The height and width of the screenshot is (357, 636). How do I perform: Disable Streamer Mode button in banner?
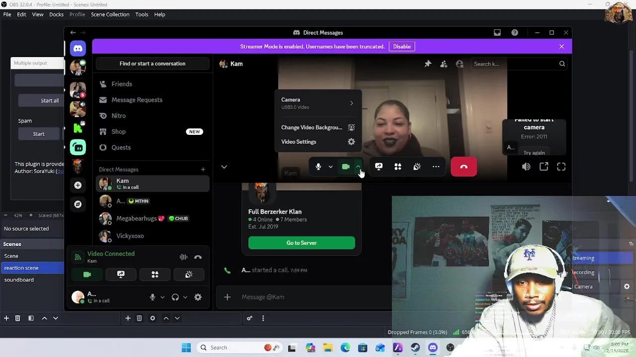(x=402, y=47)
